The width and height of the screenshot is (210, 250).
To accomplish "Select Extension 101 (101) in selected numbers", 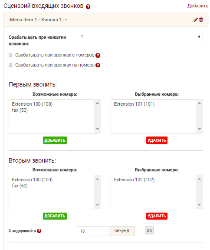I will [134, 104].
